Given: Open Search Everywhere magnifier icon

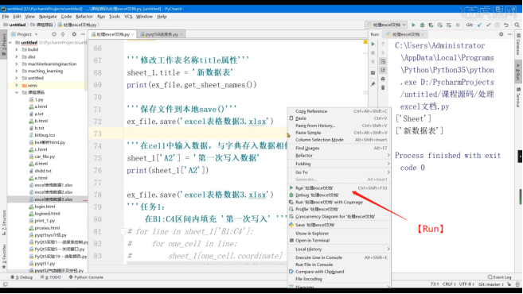Looking at the screenshot, I should (517, 25).
